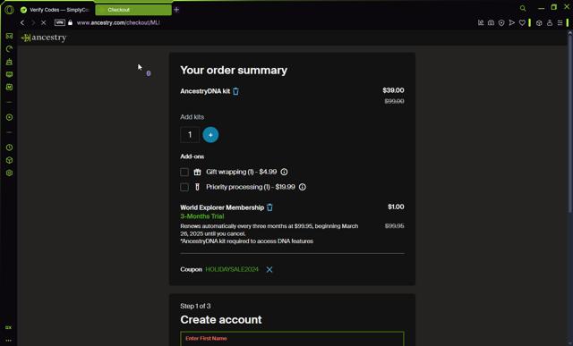Open the send arrow icon in toolbar

click(x=511, y=22)
